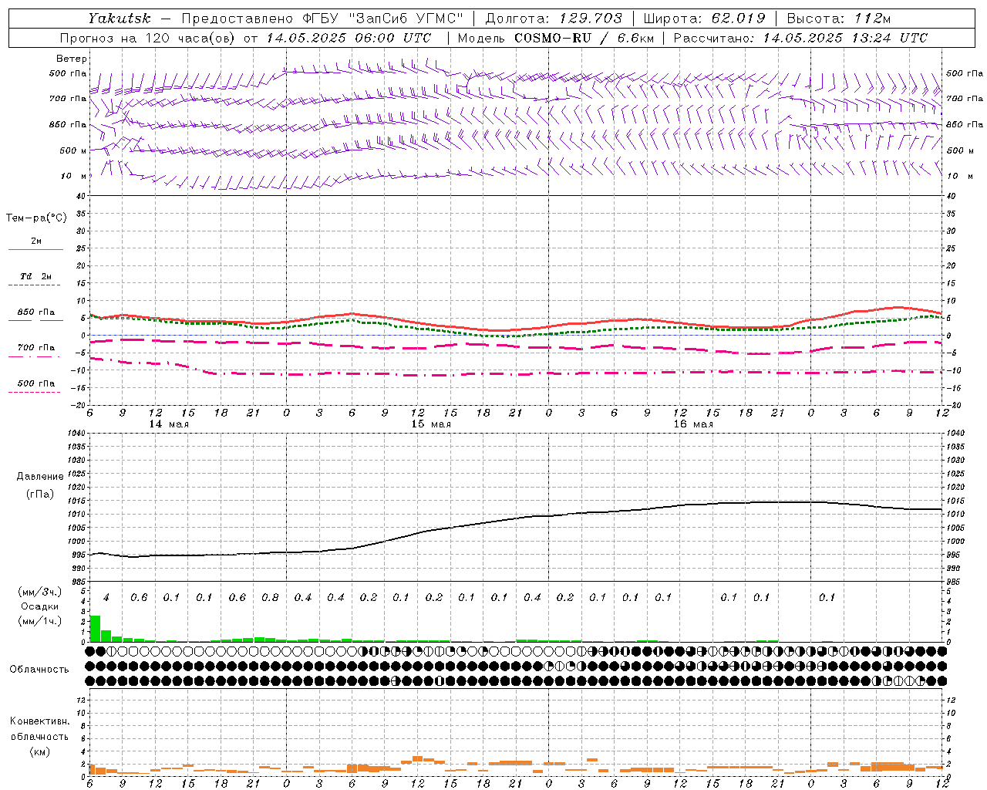
Task: Click the 500 гПа temperature legend entry
Action: pos(35,383)
